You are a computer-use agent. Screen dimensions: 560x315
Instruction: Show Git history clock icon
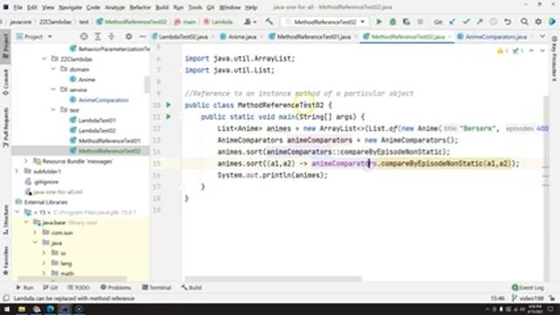493,22
